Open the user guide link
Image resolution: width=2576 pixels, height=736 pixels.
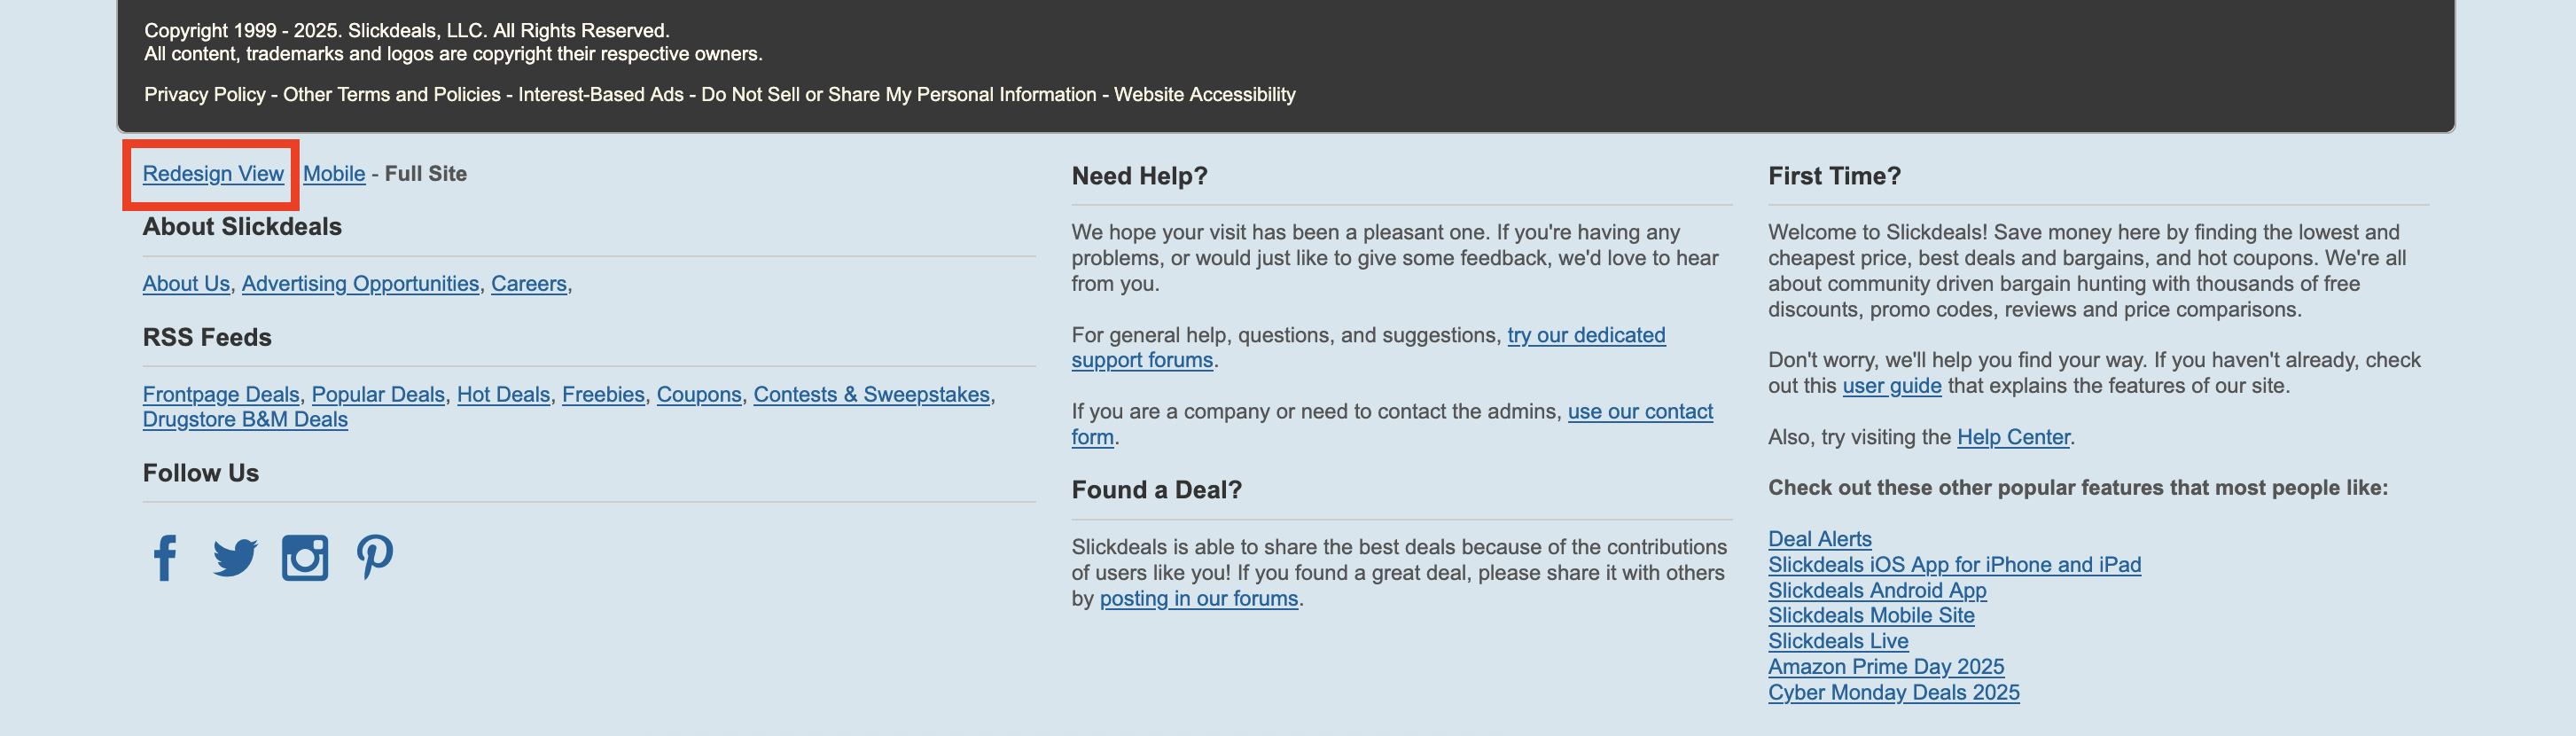click(1891, 386)
